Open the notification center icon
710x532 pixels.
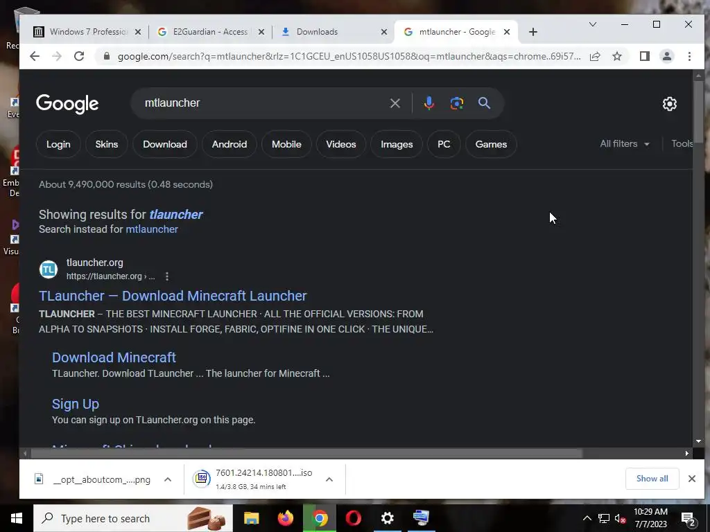tap(689, 519)
